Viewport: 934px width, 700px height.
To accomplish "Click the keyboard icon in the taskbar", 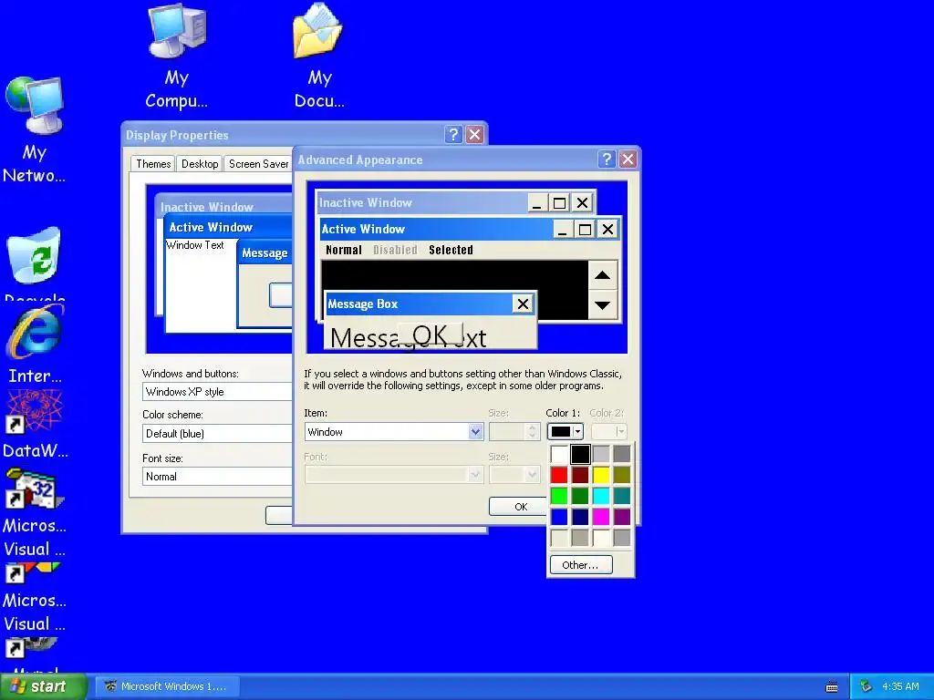I will [x=832, y=687].
